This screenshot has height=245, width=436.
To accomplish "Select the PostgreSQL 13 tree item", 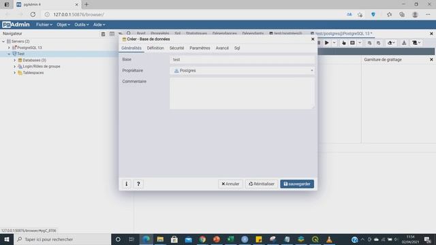I will tap(29, 48).
